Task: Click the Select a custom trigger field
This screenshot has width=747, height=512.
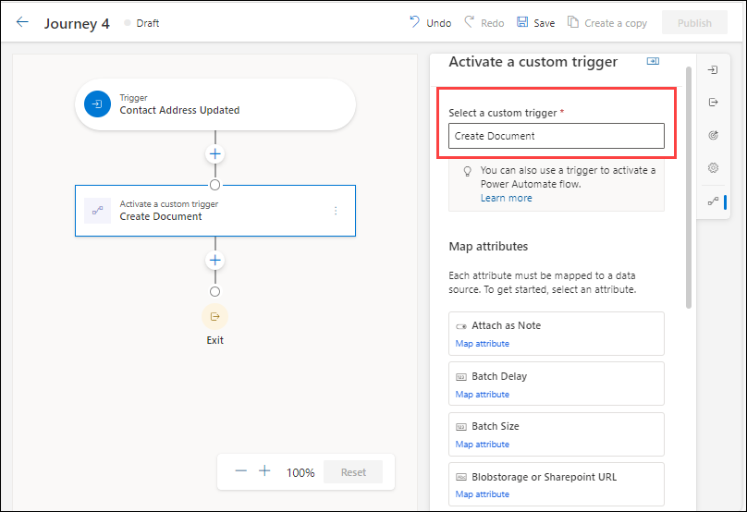Action: coord(556,136)
